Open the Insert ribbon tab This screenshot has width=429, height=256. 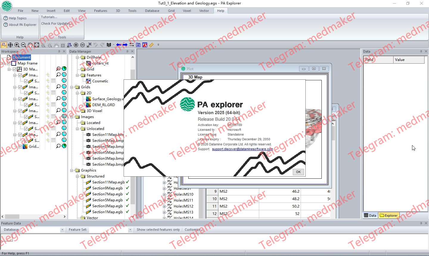click(51, 11)
